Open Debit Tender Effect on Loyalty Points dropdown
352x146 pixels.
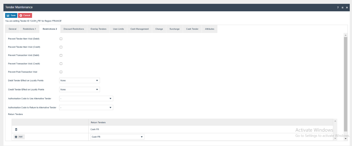(79, 81)
